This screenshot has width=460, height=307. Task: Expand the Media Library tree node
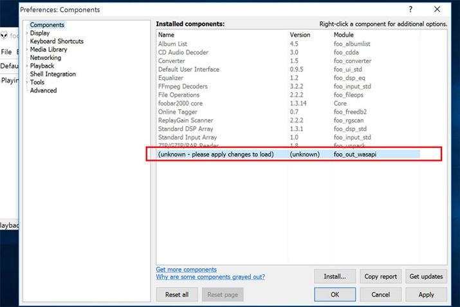26,50
